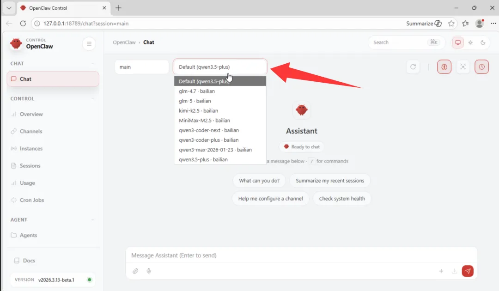This screenshot has width=499, height=291.
Task: Go back in browser history
Action: pyautogui.click(x=9, y=23)
